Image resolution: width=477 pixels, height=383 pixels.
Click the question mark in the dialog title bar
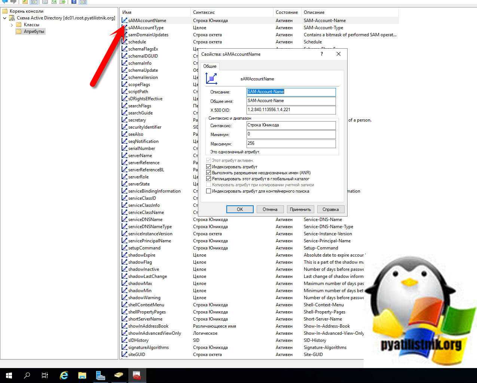(x=322, y=54)
